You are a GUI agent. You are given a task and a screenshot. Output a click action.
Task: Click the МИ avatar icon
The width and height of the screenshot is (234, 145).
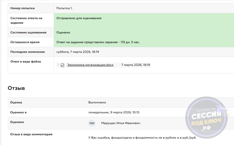92,123
